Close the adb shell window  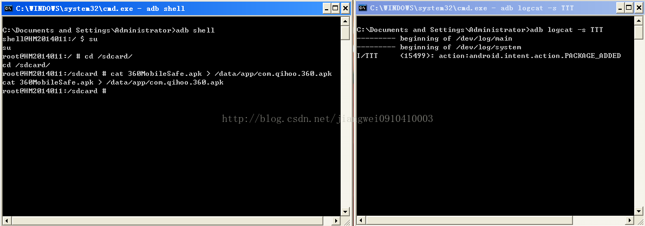point(346,8)
